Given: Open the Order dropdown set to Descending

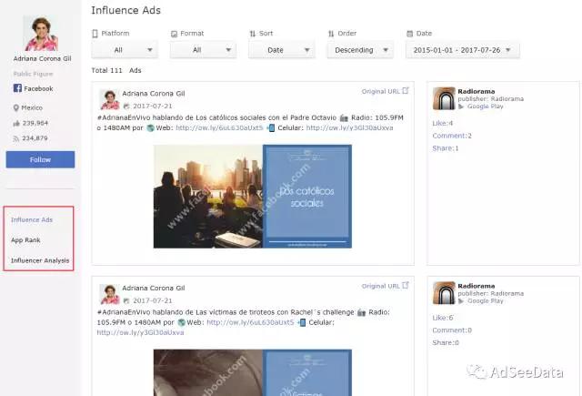Looking at the screenshot, I should [360, 50].
